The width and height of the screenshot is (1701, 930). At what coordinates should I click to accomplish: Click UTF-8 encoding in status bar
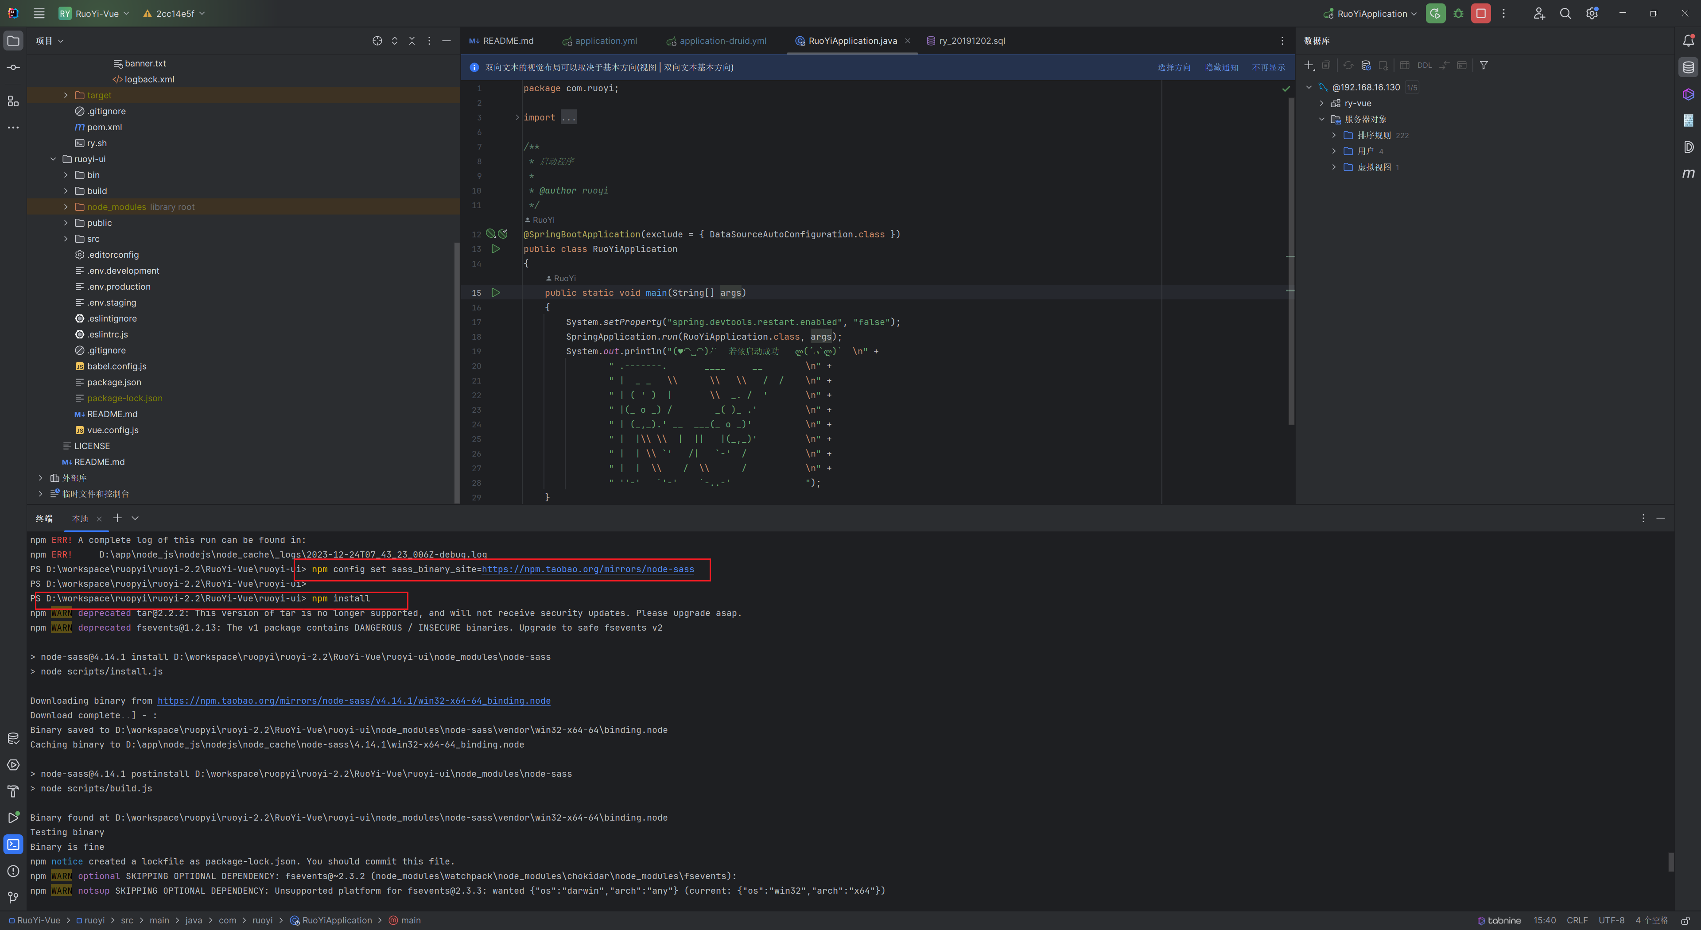click(x=1611, y=920)
